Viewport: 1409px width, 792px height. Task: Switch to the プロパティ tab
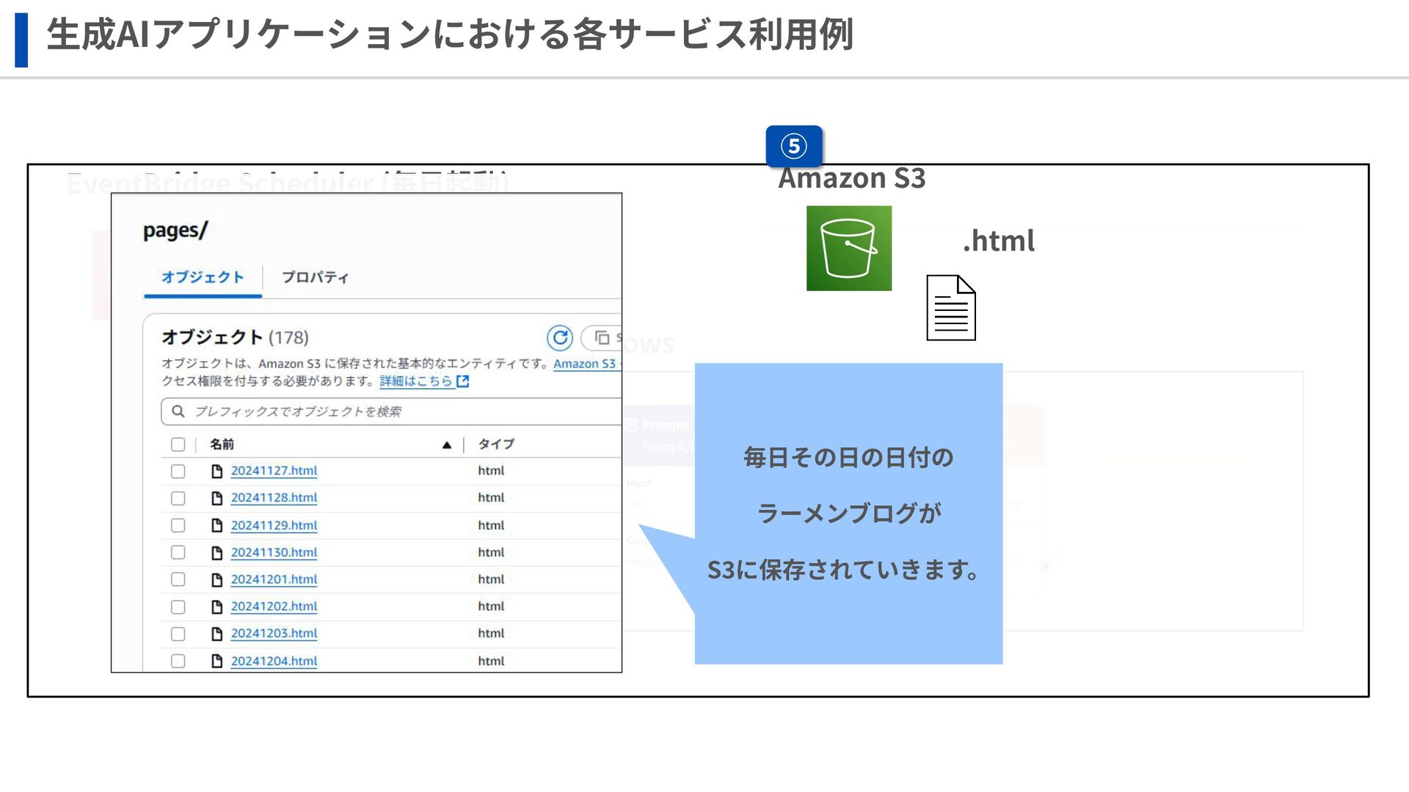pos(315,277)
